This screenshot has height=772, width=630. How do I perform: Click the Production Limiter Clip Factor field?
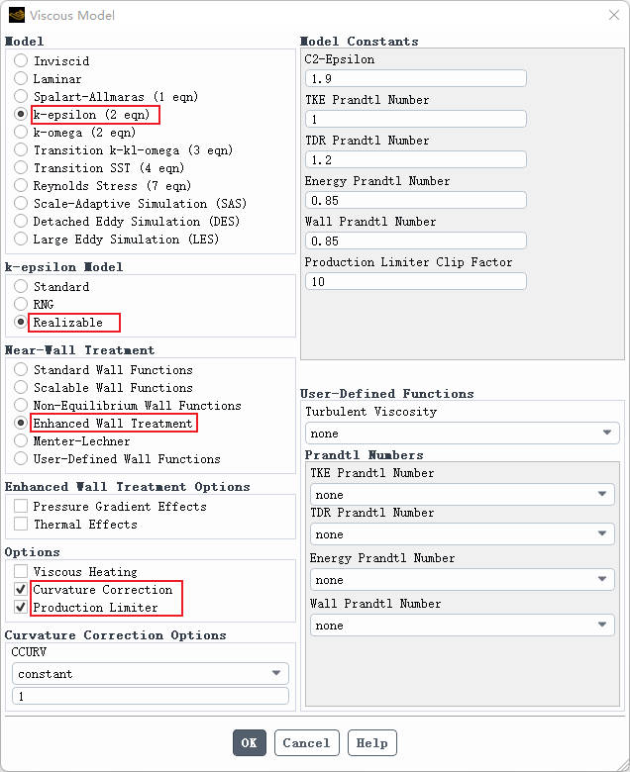[x=415, y=282]
